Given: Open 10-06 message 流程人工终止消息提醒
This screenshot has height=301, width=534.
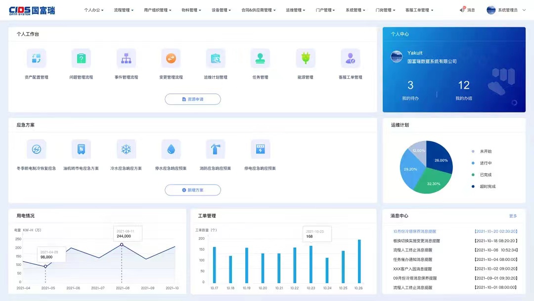Looking at the screenshot, I should (412, 250).
